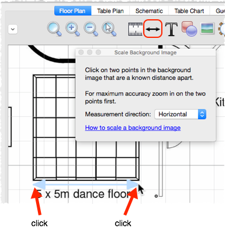Viewport: 225px width, 237px height.
Task: Click the zoom in magnifier icon
Action: (73, 29)
